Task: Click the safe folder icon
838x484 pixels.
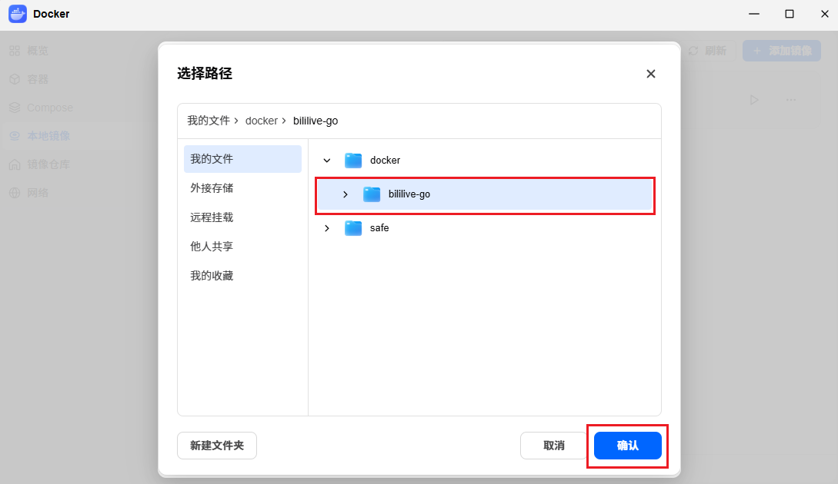Action: pyautogui.click(x=353, y=228)
